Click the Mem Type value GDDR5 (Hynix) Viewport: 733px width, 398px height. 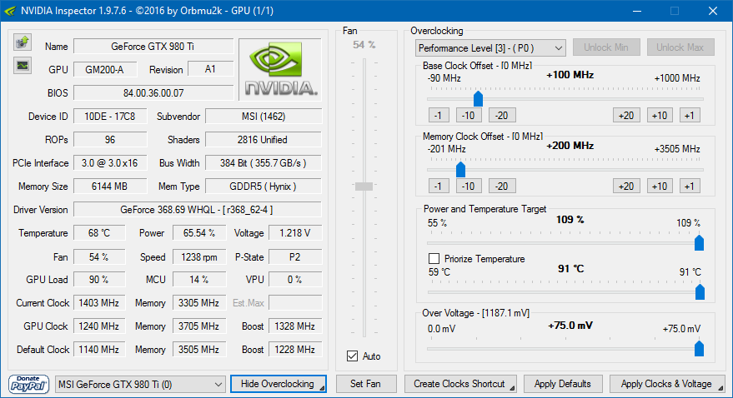264,187
